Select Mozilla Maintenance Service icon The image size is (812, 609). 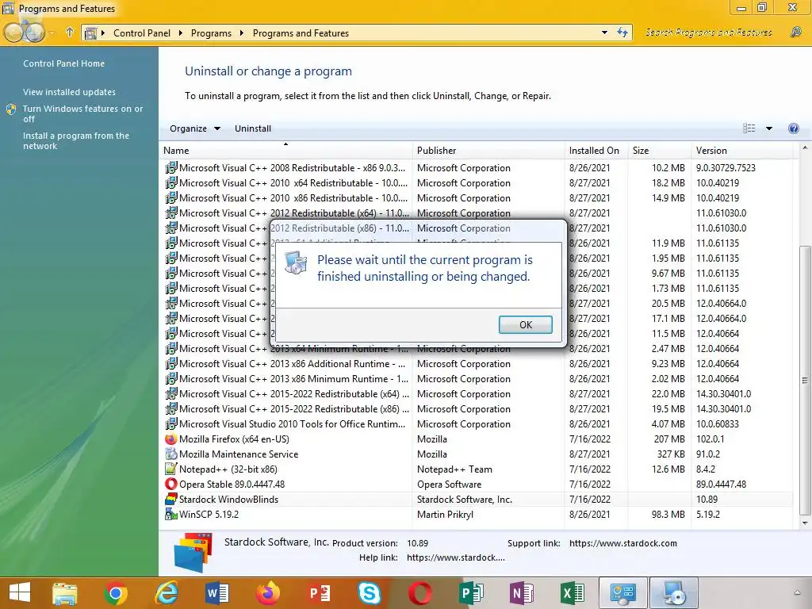[171, 454]
